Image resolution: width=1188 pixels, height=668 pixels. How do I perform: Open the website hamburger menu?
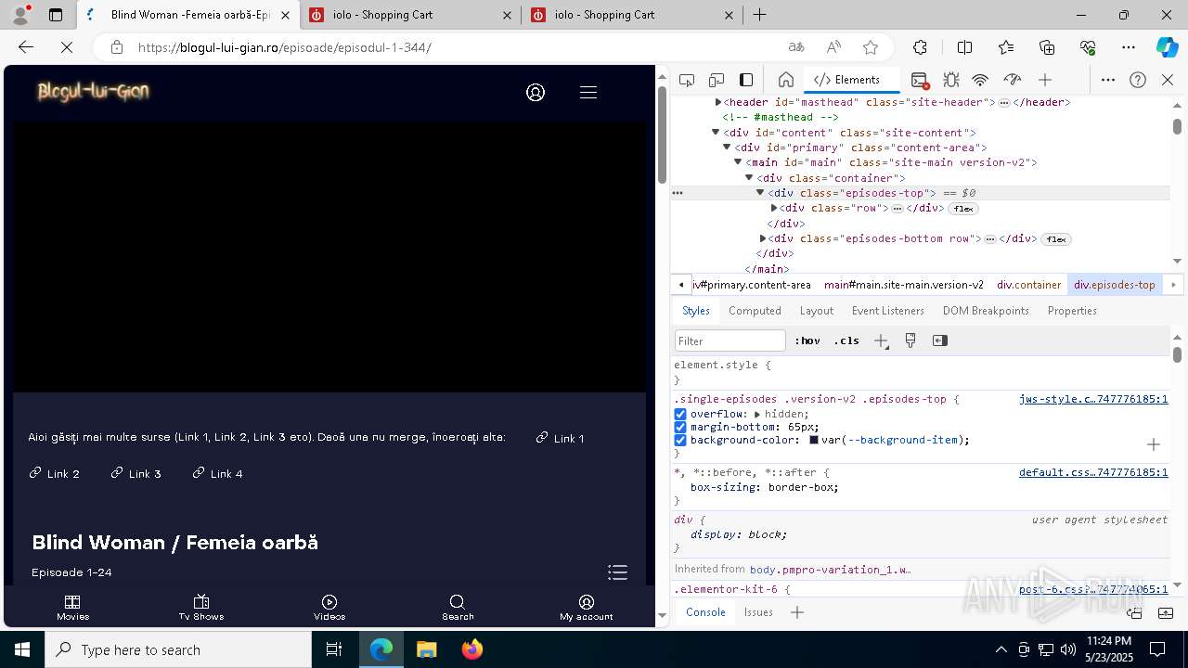588,92
